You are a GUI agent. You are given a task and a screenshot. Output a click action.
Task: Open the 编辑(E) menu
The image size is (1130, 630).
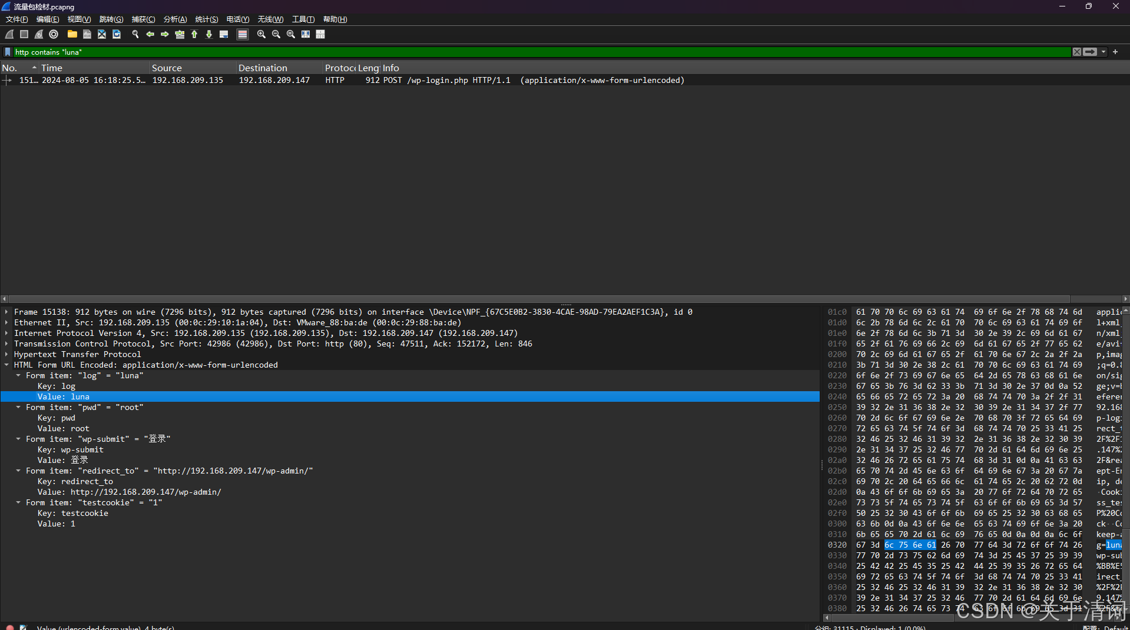tap(48, 19)
